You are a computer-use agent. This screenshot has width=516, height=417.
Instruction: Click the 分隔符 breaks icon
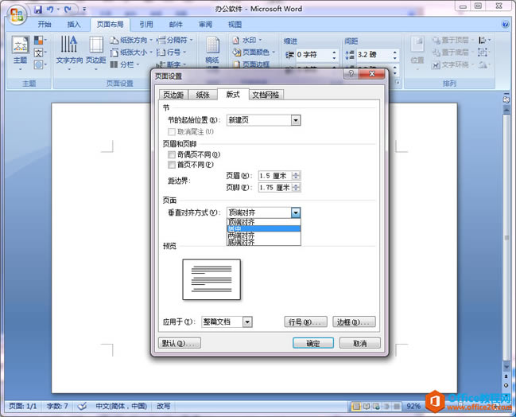pyautogui.click(x=161, y=40)
